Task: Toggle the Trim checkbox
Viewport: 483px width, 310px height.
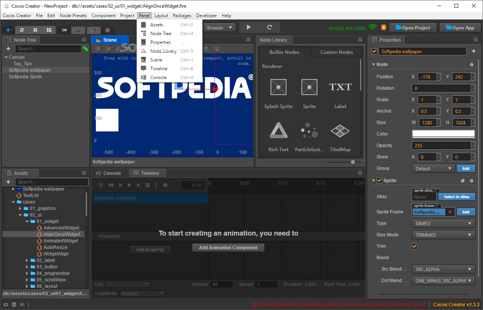Action: [414, 246]
